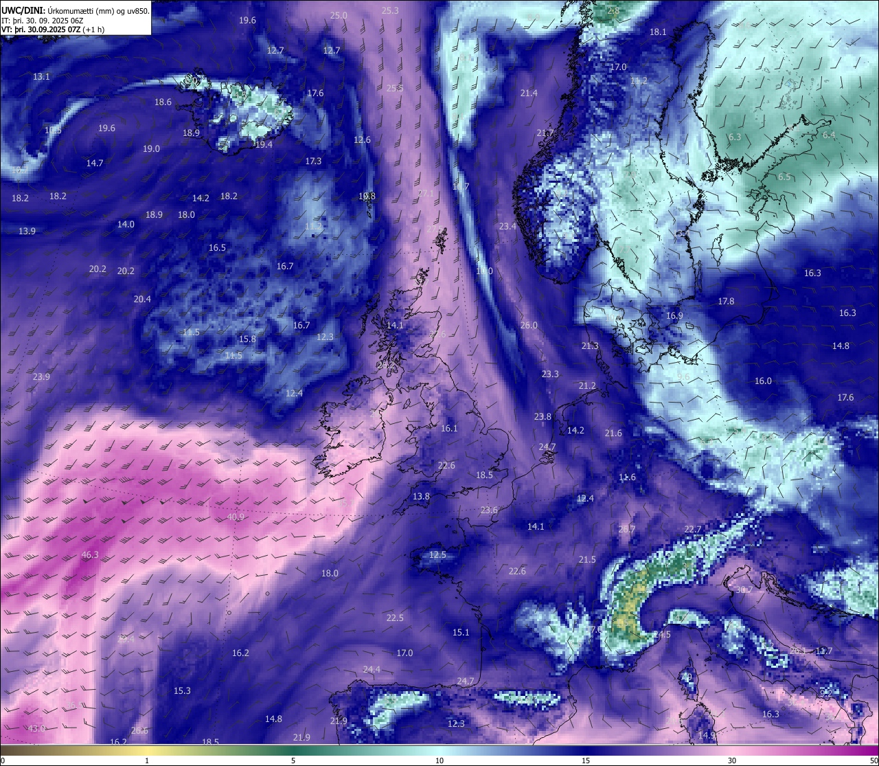Image resolution: width=879 pixels, height=766 pixels.
Task: Select the 17.3 value label
Action: click(313, 161)
